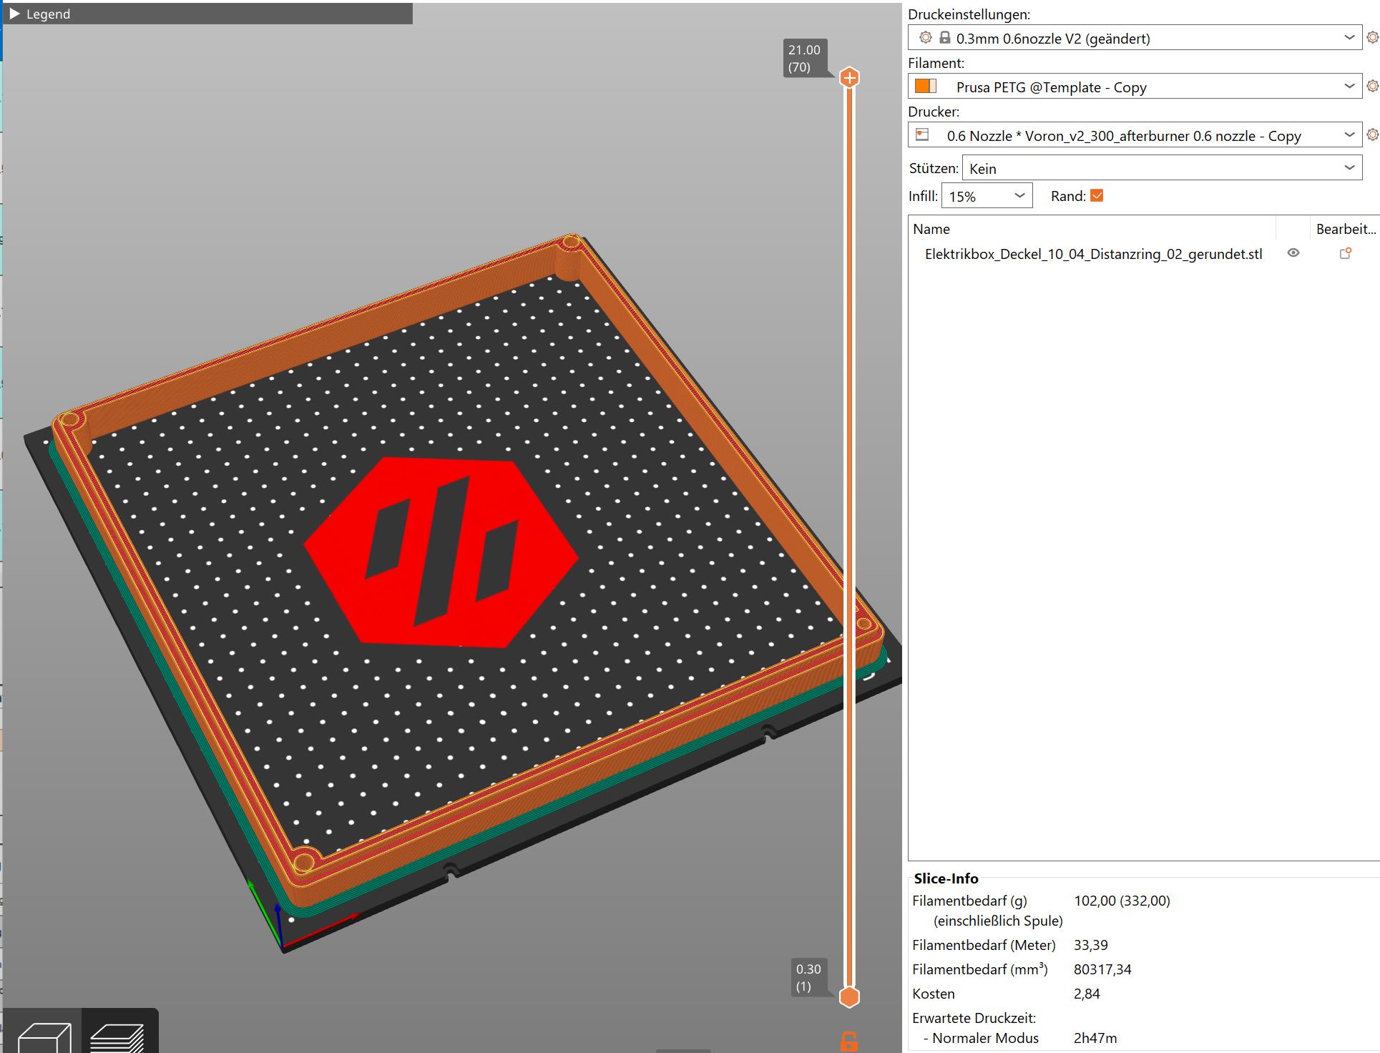Click the filament volume value 80317,34
The height and width of the screenshot is (1053, 1380).
coord(1102,969)
